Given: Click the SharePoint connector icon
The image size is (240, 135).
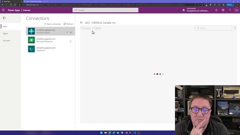Looking at the screenshot, I should [x=31, y=49].
